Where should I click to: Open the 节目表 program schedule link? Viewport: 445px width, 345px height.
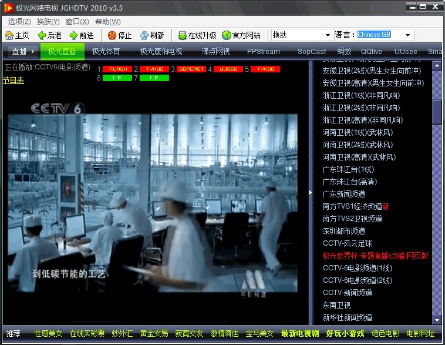click(x=13, y=81)
